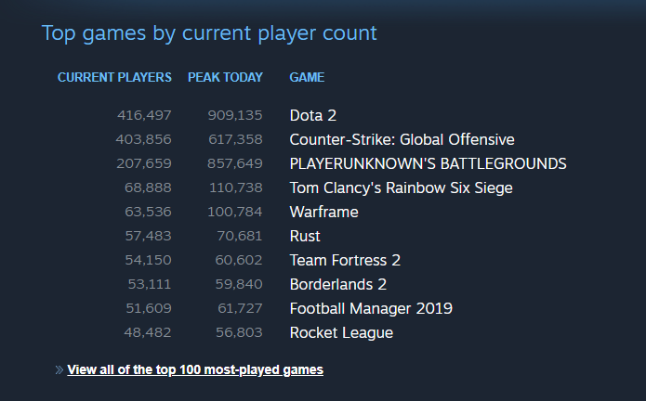
Task: Click the double-chevron icon before View all
Action: click(x=59, y=370)
